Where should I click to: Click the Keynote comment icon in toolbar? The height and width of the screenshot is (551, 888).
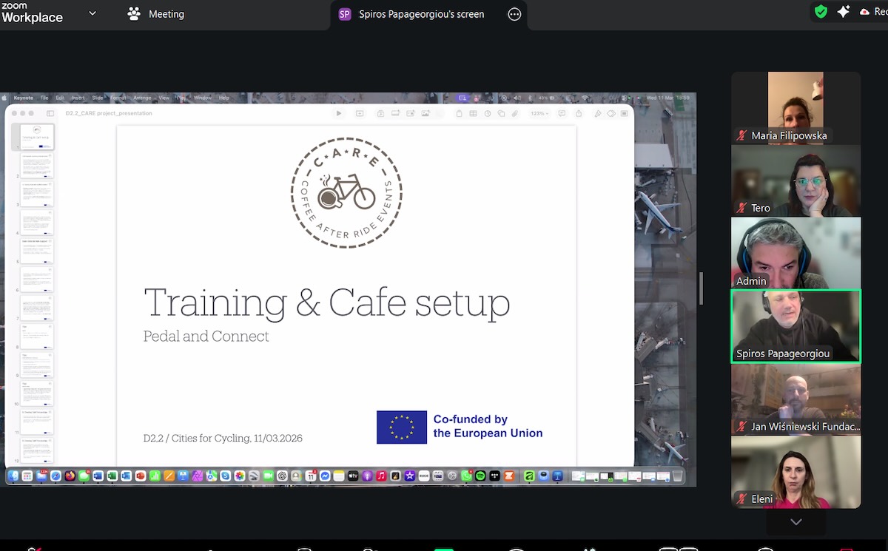pos(562,113)
